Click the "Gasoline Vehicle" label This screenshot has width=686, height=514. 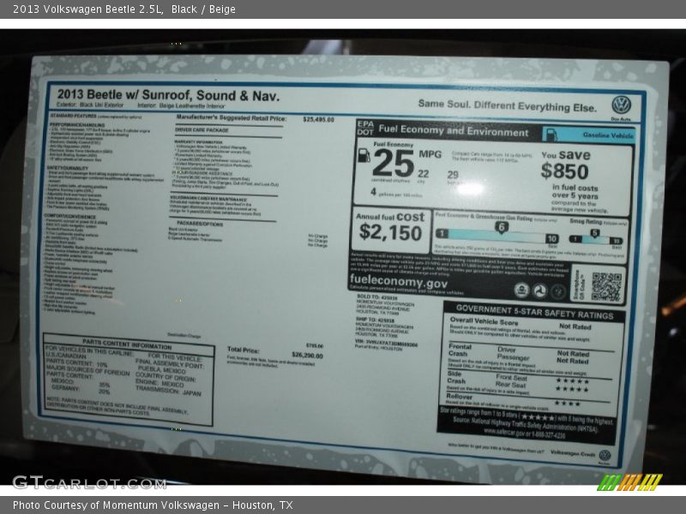608,135
